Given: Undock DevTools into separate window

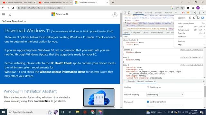Looking at the screenshot, I should [190, 18].
